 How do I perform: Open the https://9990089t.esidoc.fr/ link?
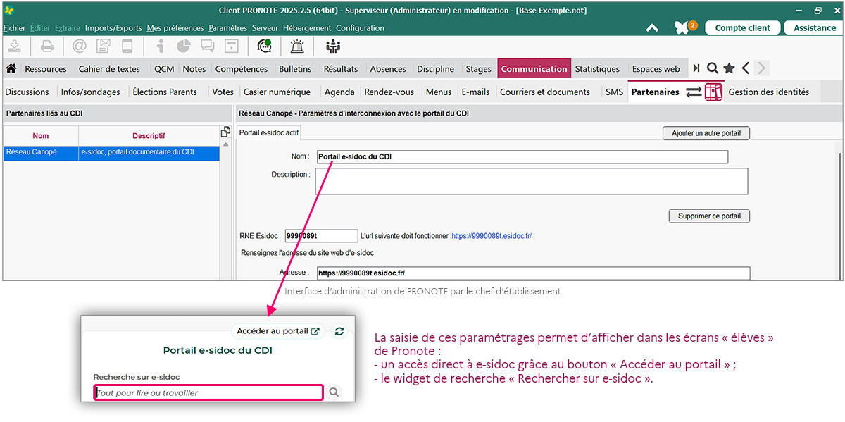(492, 236)
